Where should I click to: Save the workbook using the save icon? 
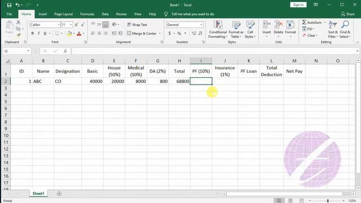9,5
